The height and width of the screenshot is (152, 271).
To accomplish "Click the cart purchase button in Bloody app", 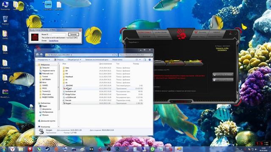I will [223, 75].
